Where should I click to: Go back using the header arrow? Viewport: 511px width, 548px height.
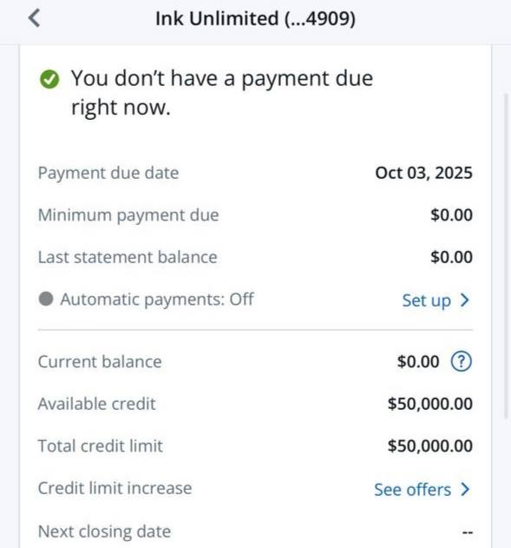pos(34,18)
